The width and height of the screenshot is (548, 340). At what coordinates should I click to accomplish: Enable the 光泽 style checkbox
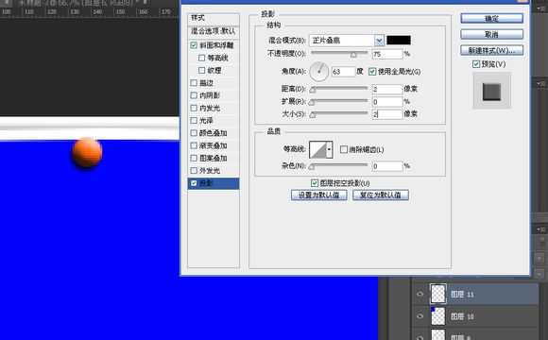tap(194, 121)
